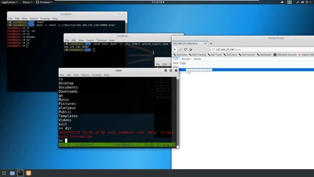Open the Offensive Security bookmark
Image resolution: width=314 pixels, height=177 pixels.
(x=285, y=55)
